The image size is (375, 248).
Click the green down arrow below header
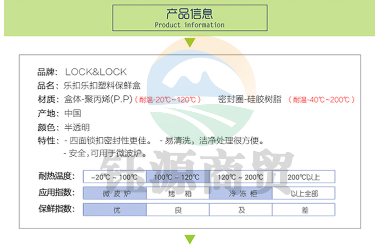(x=189, y=42)
